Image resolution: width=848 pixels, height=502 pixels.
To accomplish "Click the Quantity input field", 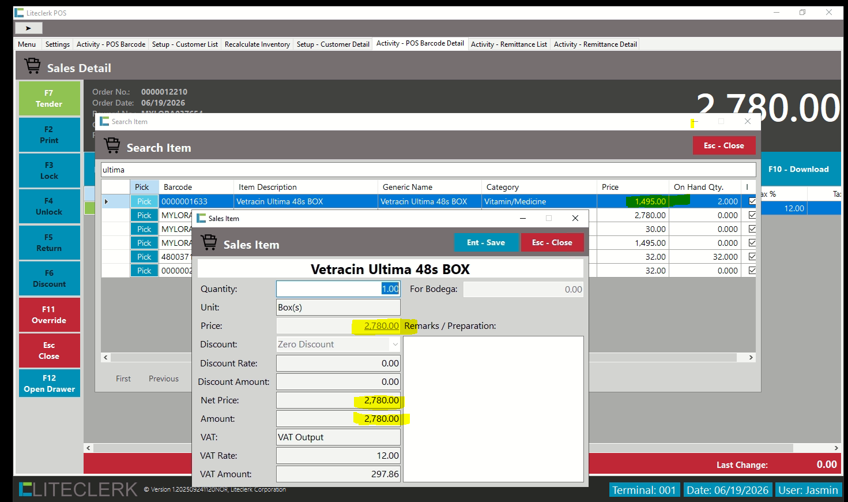I will click(338, 289).
